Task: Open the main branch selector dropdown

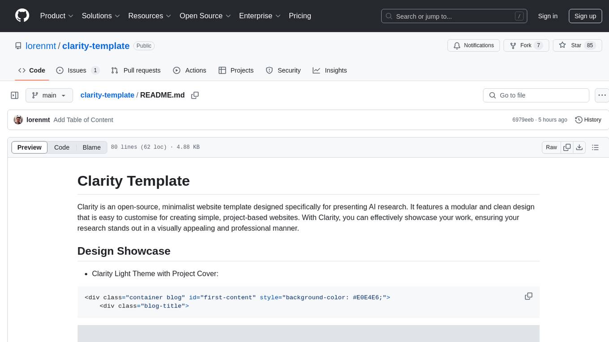Action: [x=49, y=95]
